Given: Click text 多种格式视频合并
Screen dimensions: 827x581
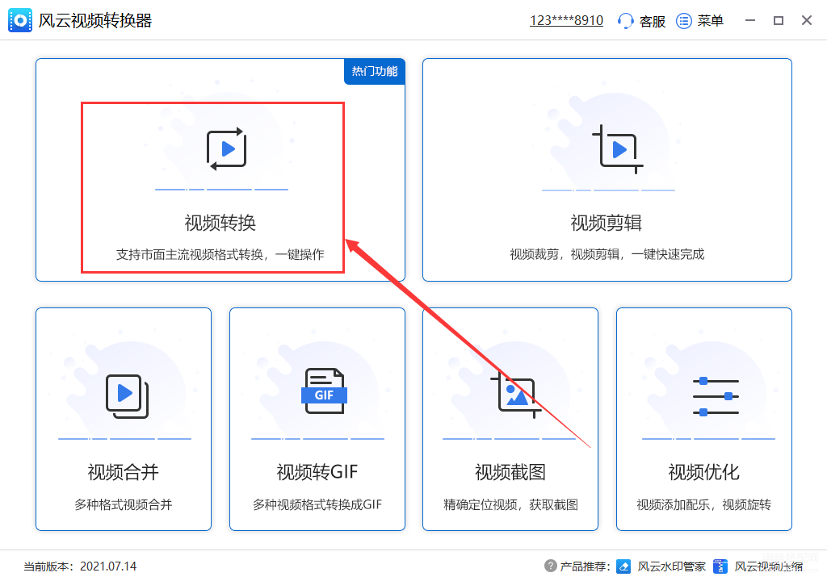Looking at the screenshot, I should tap(124, 504).
